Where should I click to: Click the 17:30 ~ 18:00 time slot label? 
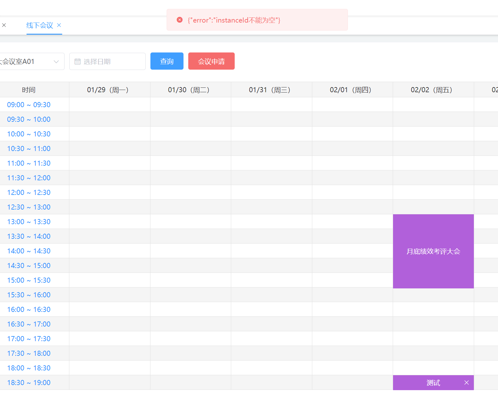pos(29,353)
